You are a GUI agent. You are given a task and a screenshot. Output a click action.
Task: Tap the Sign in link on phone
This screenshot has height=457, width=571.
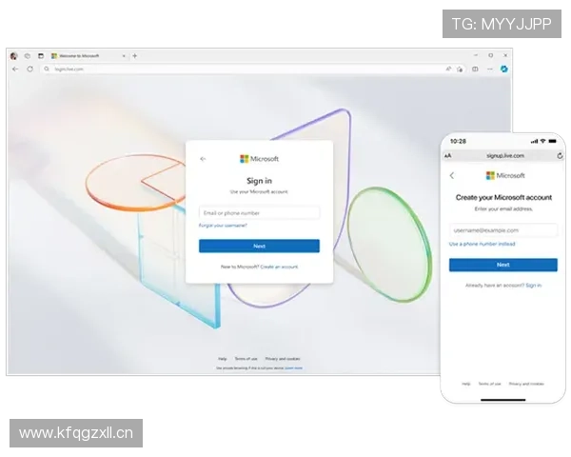pyautogui.click(x=533, y=285)
